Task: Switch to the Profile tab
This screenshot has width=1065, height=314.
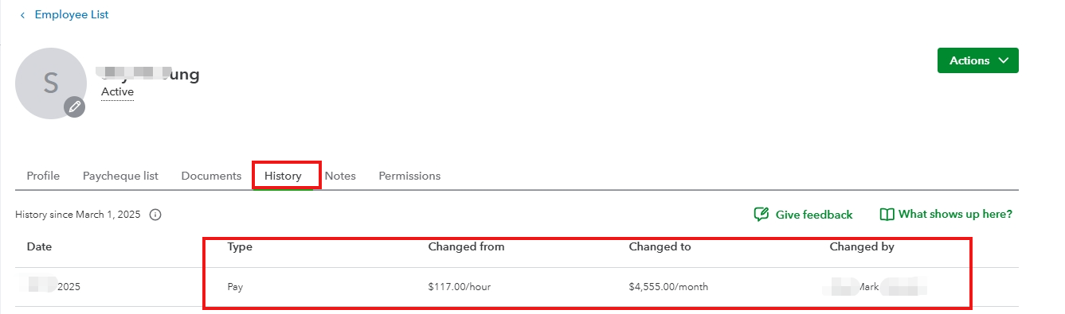Action: click(x=43, y=176)
